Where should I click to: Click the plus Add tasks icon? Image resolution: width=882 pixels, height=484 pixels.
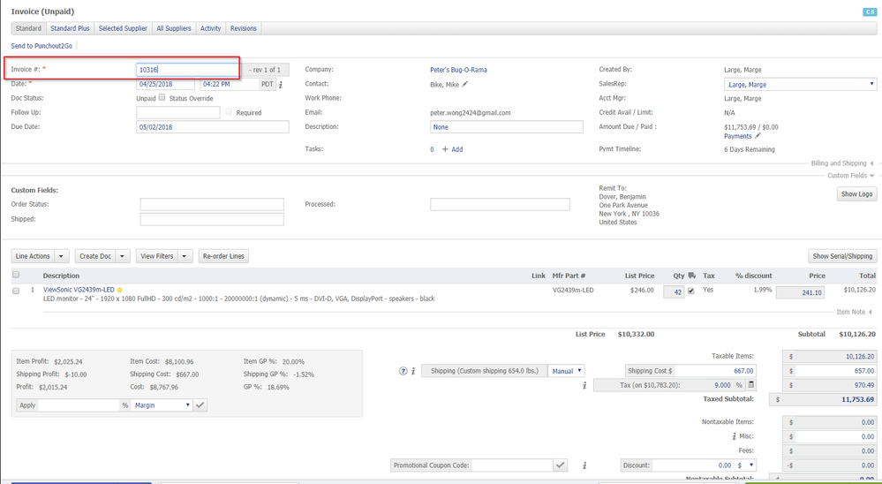[x=445, y=149]
